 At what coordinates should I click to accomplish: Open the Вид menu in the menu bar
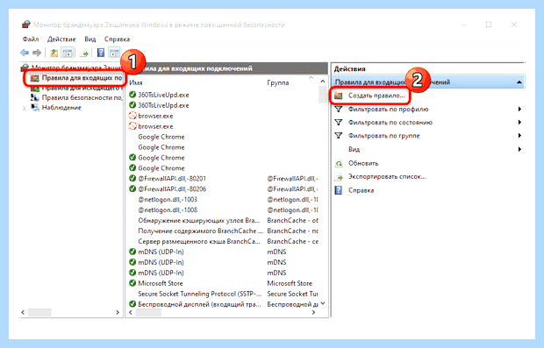pyautogui.click(x=89, y=39)
